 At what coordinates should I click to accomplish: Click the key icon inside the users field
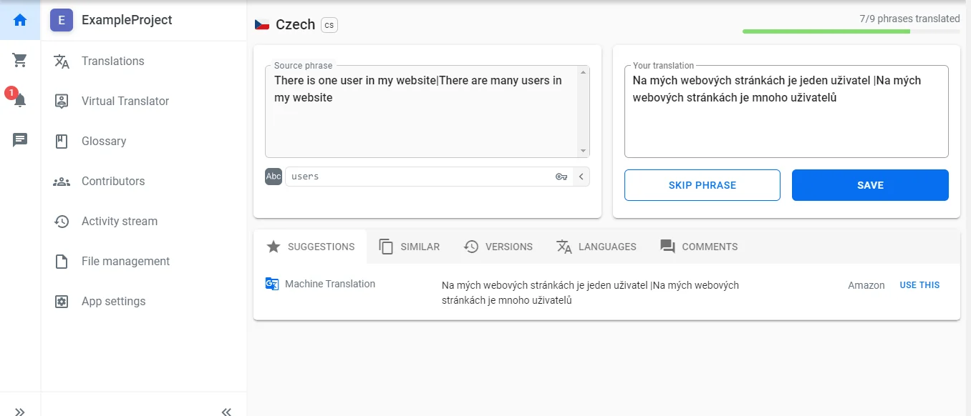tap(561, 176)
